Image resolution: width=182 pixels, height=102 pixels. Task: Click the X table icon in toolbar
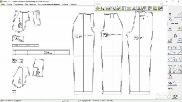pyautogui.click(x=149, y=8)
